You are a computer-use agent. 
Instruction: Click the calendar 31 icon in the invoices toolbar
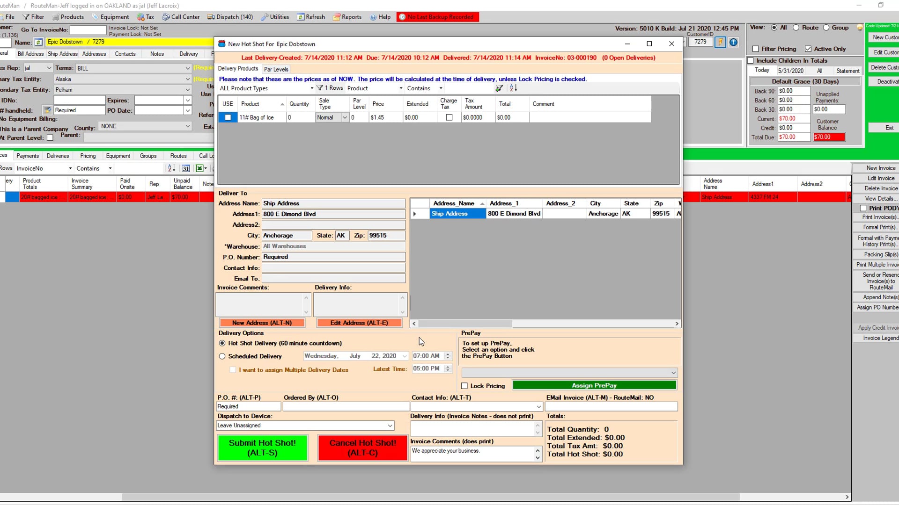click(186, 168)
